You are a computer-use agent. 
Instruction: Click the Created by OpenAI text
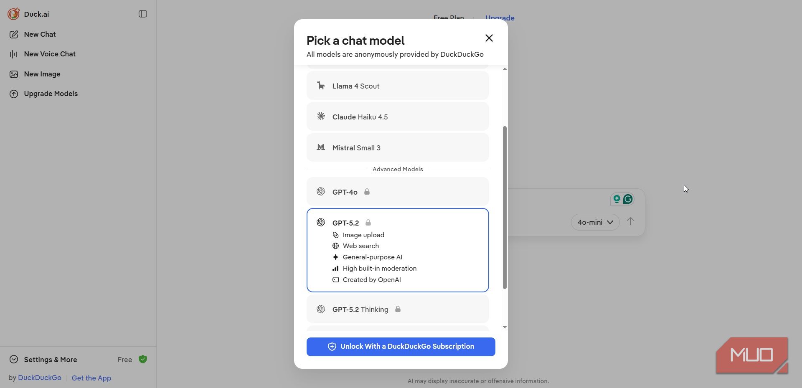click(372, 279)
